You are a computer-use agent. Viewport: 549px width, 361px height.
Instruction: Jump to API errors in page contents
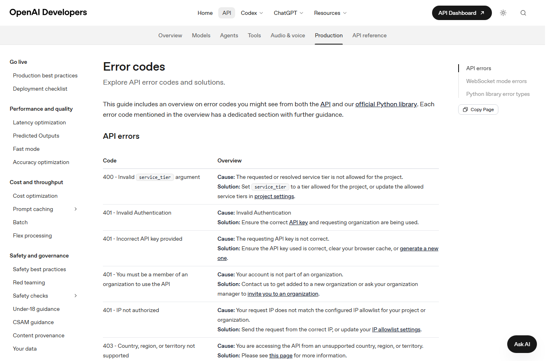click(479, 68)
